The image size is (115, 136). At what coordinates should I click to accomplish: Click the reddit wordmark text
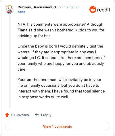[x=103, y=10]
